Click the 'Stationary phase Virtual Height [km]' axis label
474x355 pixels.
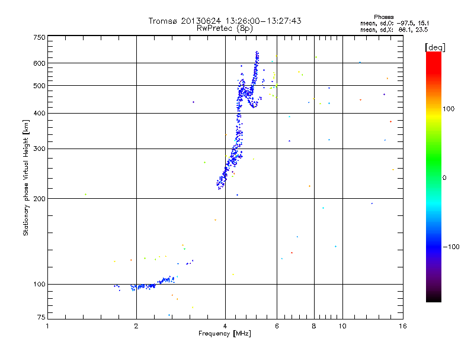(26, 178)
